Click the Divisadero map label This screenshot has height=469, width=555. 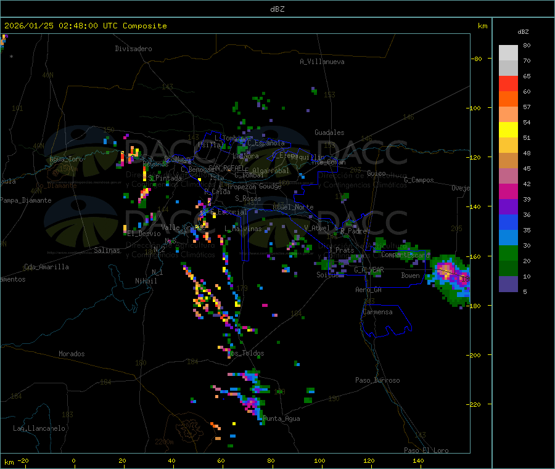point(133,49)
